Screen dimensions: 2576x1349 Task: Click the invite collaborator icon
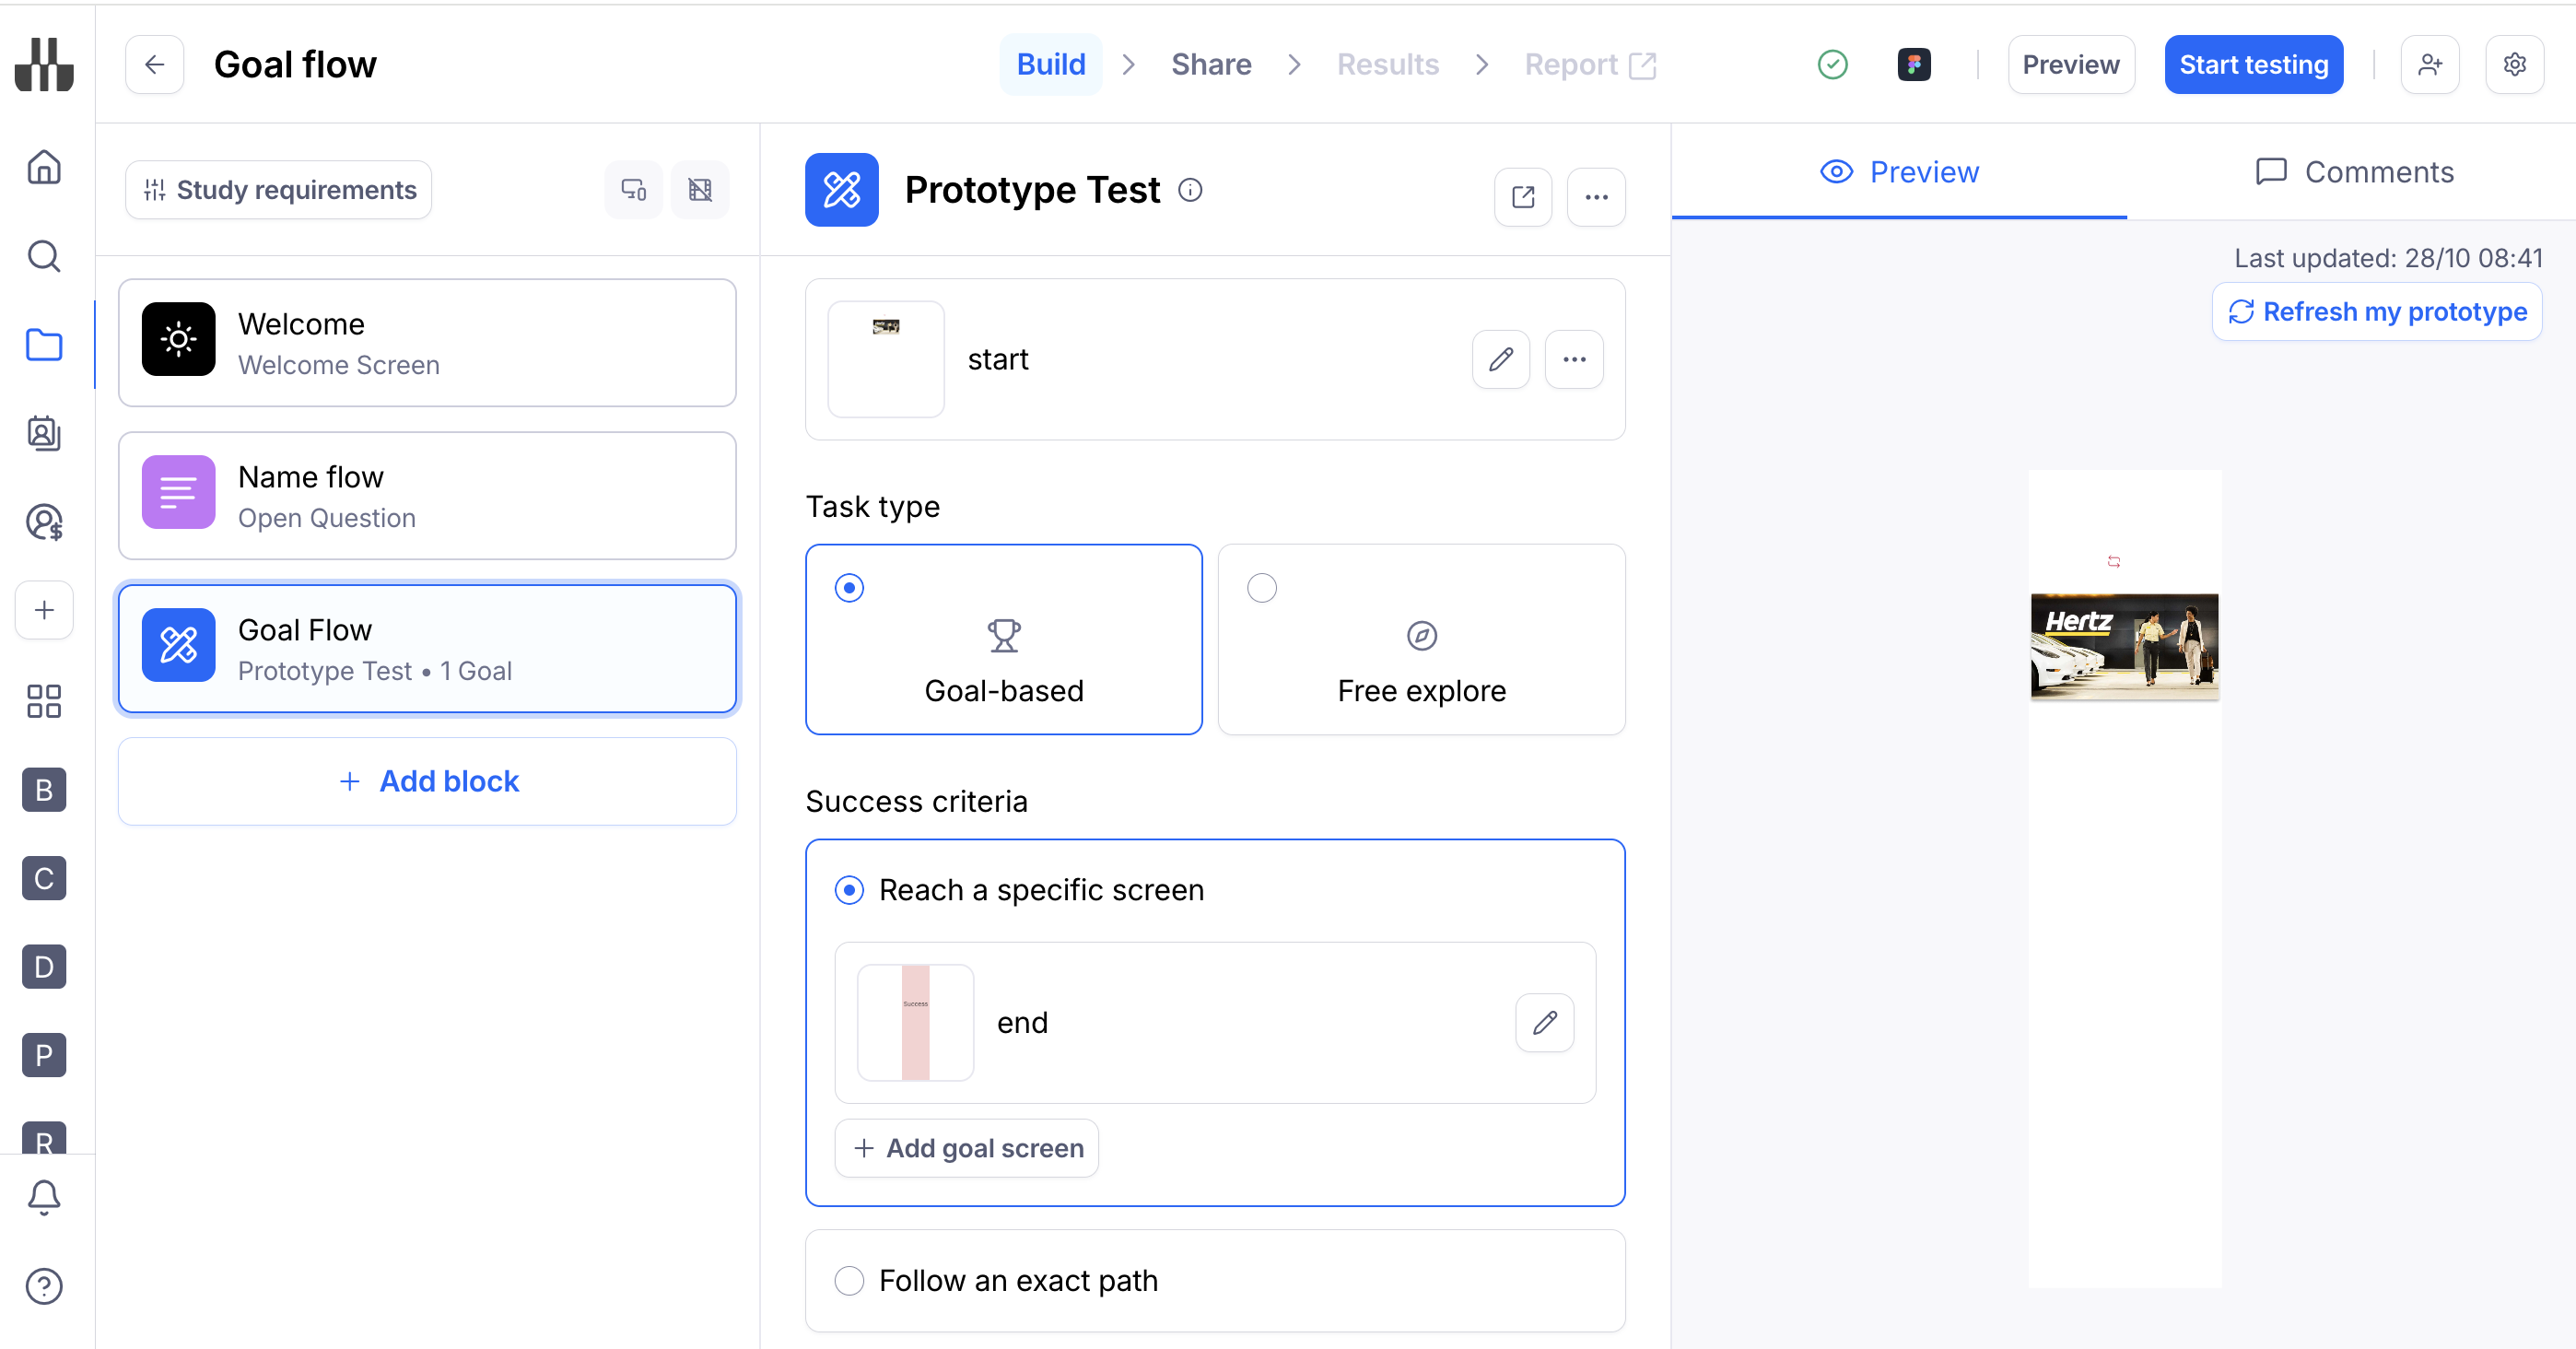click(2429, 65)
